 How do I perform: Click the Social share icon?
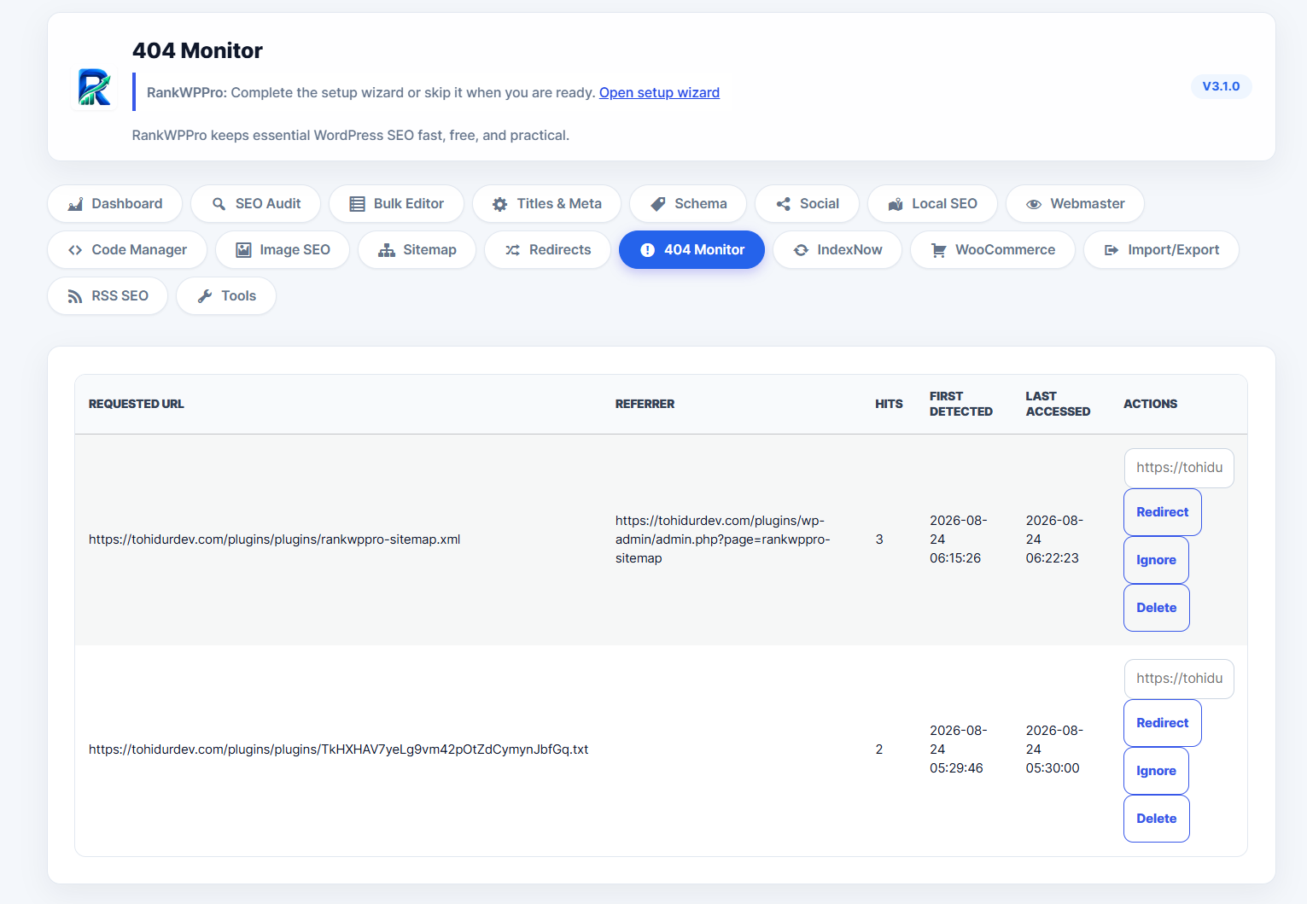click(784, 204)
